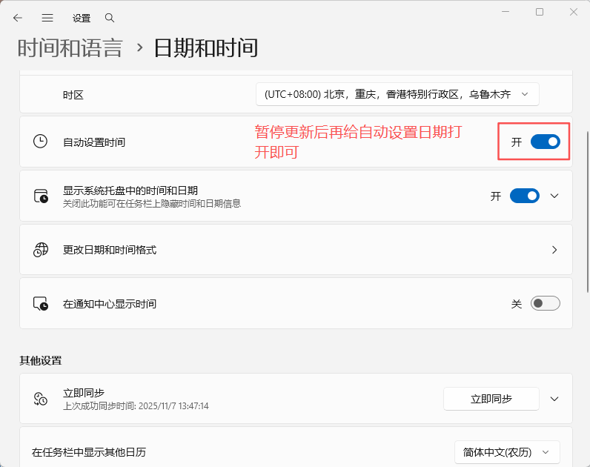This screenshot has width=590, height=467.
Task: Open the hamburger navigation menu
Action: (47, 18)
